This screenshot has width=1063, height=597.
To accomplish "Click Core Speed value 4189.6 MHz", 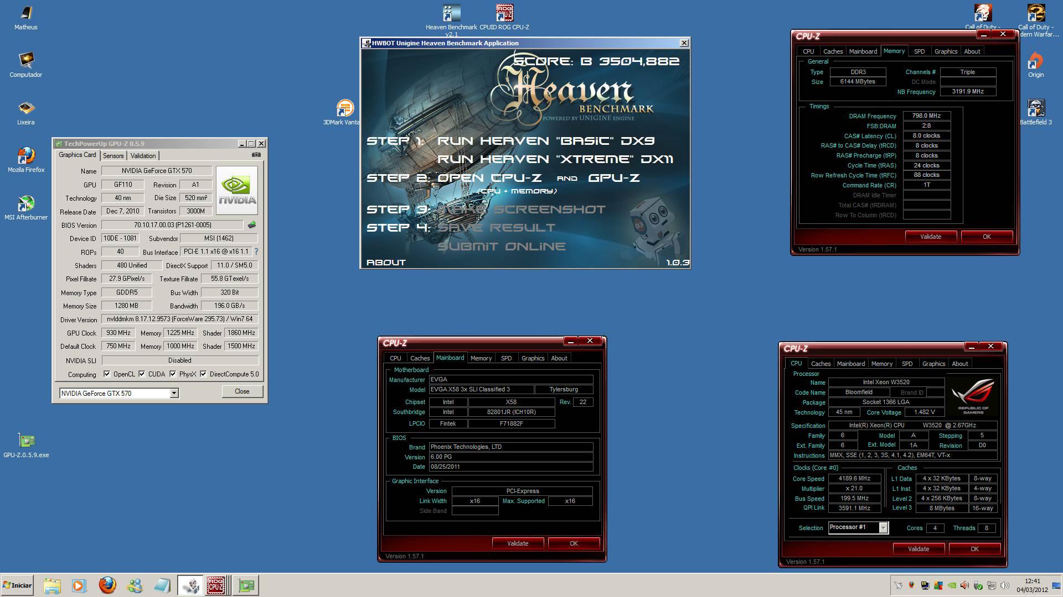I will [x=854, y=479].
